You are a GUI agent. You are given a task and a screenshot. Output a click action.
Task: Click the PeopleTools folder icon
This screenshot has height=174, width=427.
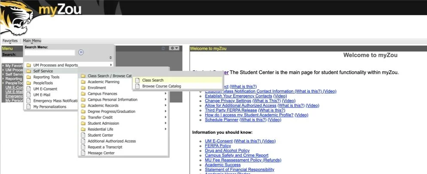[x=29, y=83]
